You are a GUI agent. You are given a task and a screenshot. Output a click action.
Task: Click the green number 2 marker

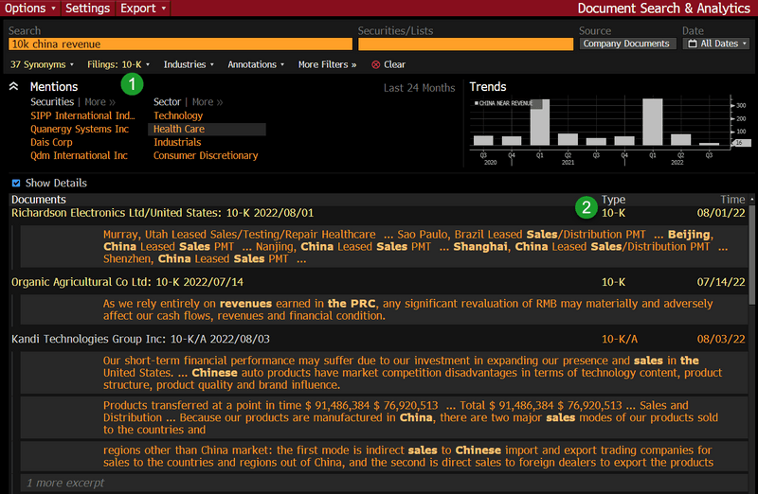[587, 206]
